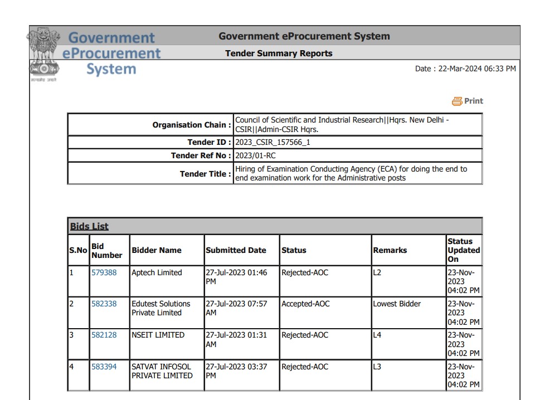Viewport: 549px width, 400px height.
Task: Click the Print text link
Action: coord(473,101)
